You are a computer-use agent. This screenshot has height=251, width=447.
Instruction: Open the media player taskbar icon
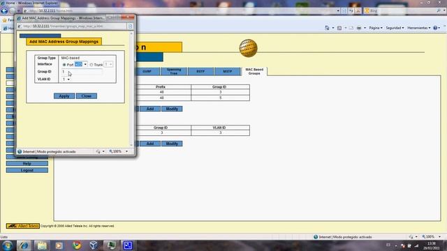[x=59, y=245]
